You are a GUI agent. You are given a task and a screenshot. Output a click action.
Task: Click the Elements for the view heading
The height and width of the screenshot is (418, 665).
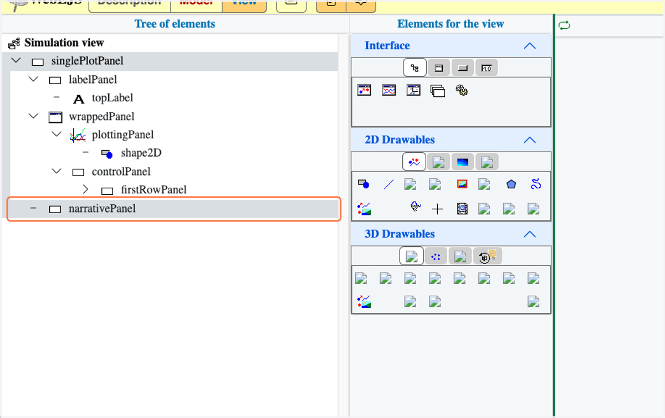click(451, 24)
